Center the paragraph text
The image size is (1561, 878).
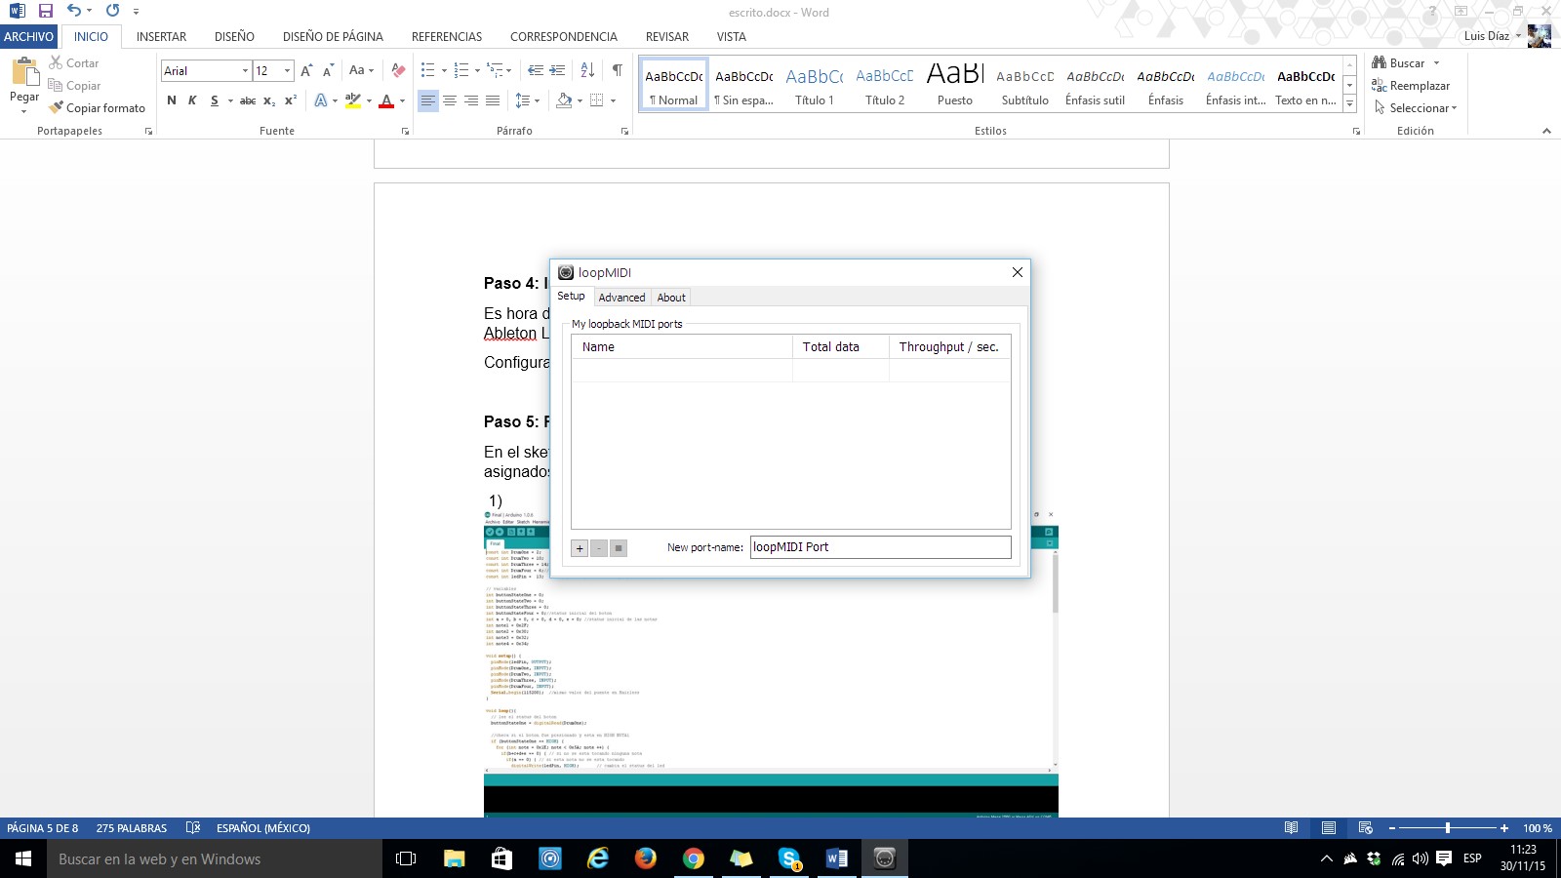coord(450,100)
